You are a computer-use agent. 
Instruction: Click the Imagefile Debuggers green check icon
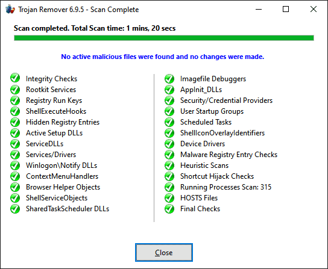169,79
